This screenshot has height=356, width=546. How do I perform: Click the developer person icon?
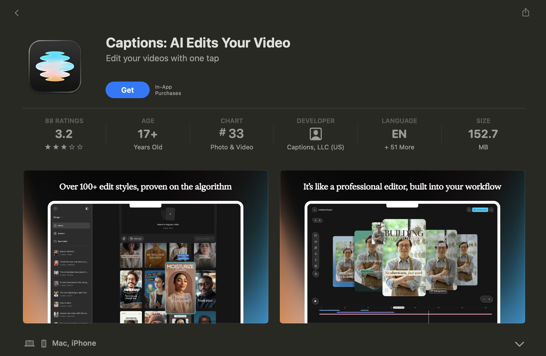(316, 134)
